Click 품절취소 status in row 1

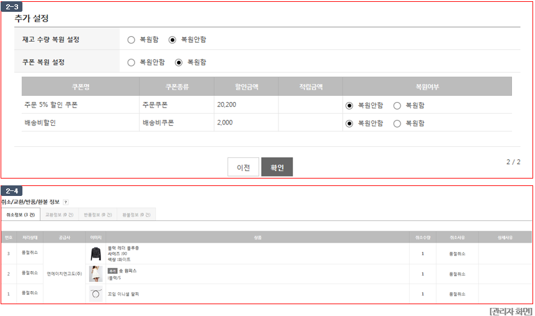coord(30,293)
